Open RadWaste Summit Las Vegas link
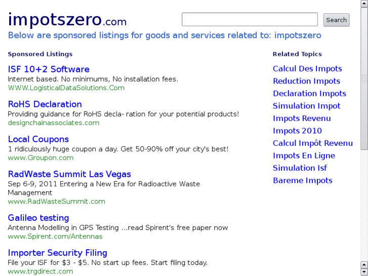This screenshot has height=276, width=368. [x=69, y=174]
